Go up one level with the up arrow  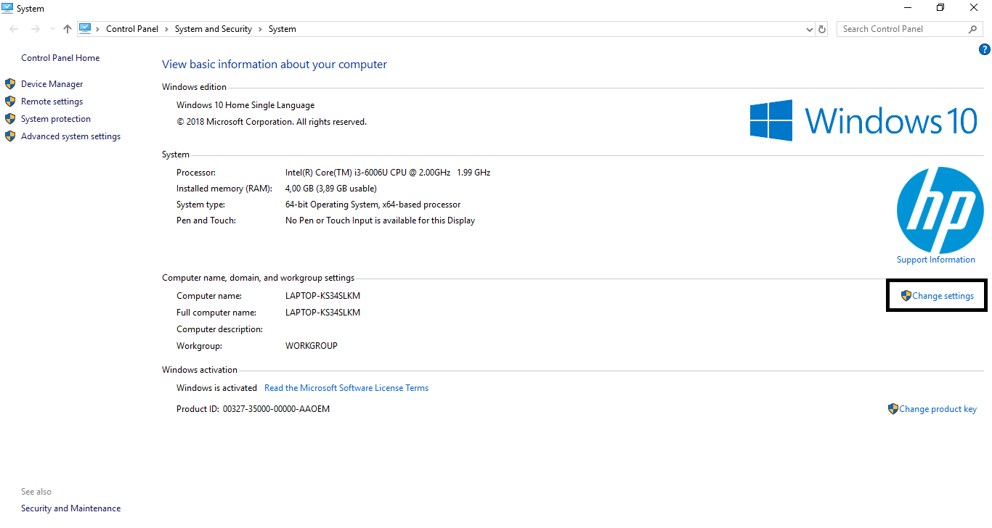(68, 29)
